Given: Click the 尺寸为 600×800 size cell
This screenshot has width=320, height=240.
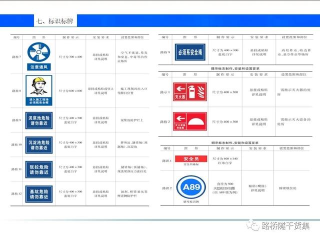Looking at the screenshot, I should point(70,90).
